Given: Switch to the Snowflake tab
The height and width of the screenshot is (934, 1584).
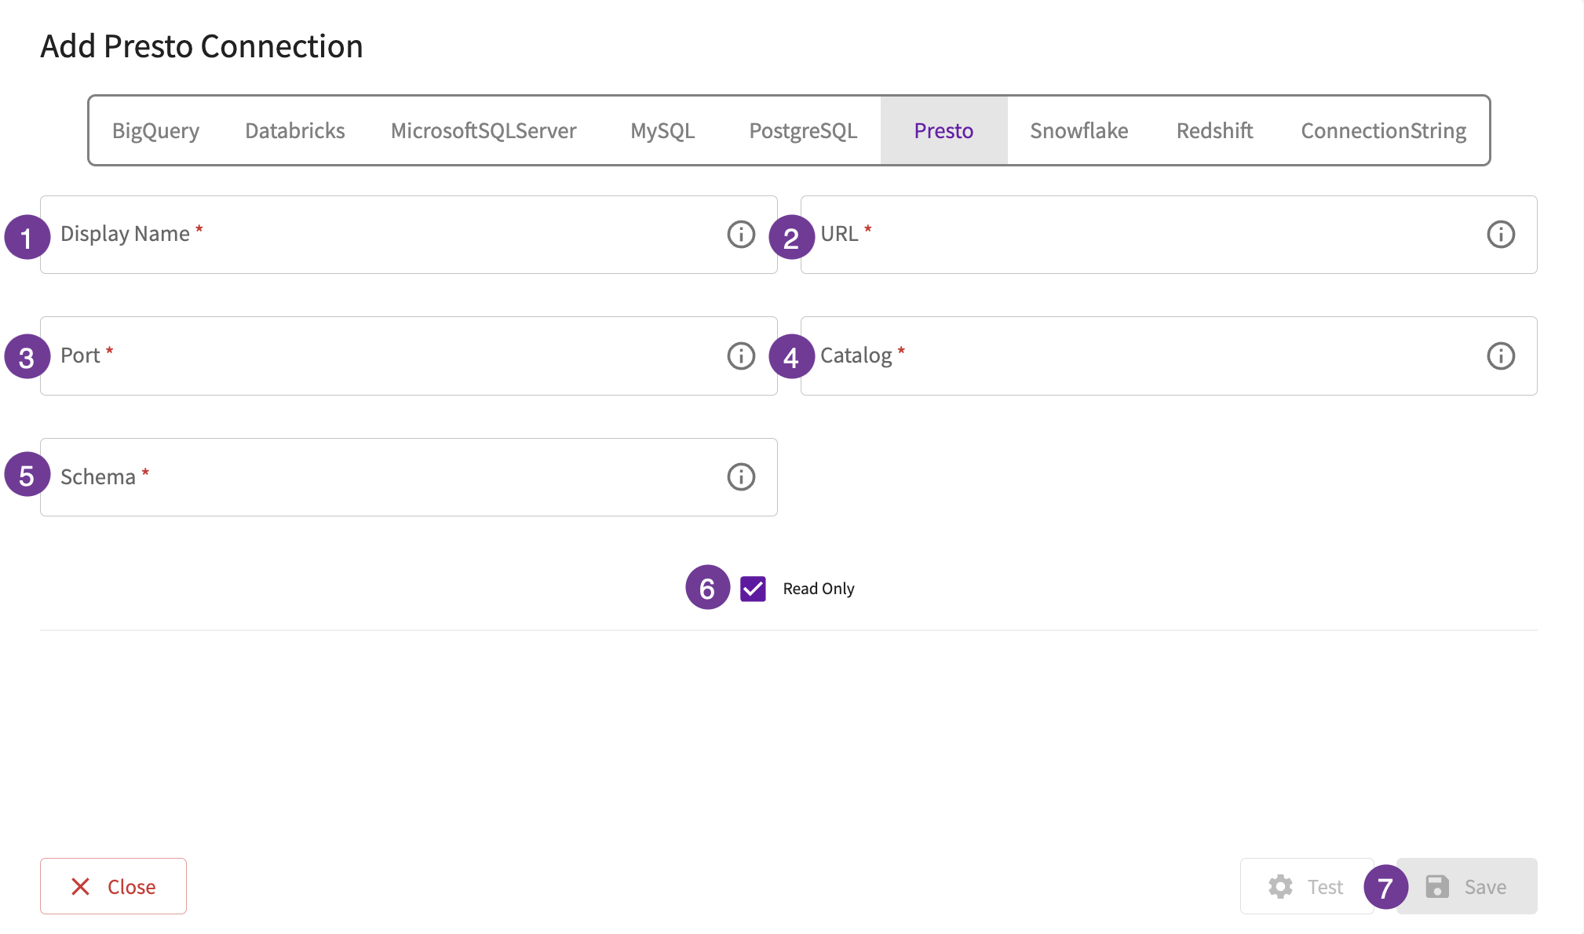Looking at the screenshot, I should click(1079, 130).
